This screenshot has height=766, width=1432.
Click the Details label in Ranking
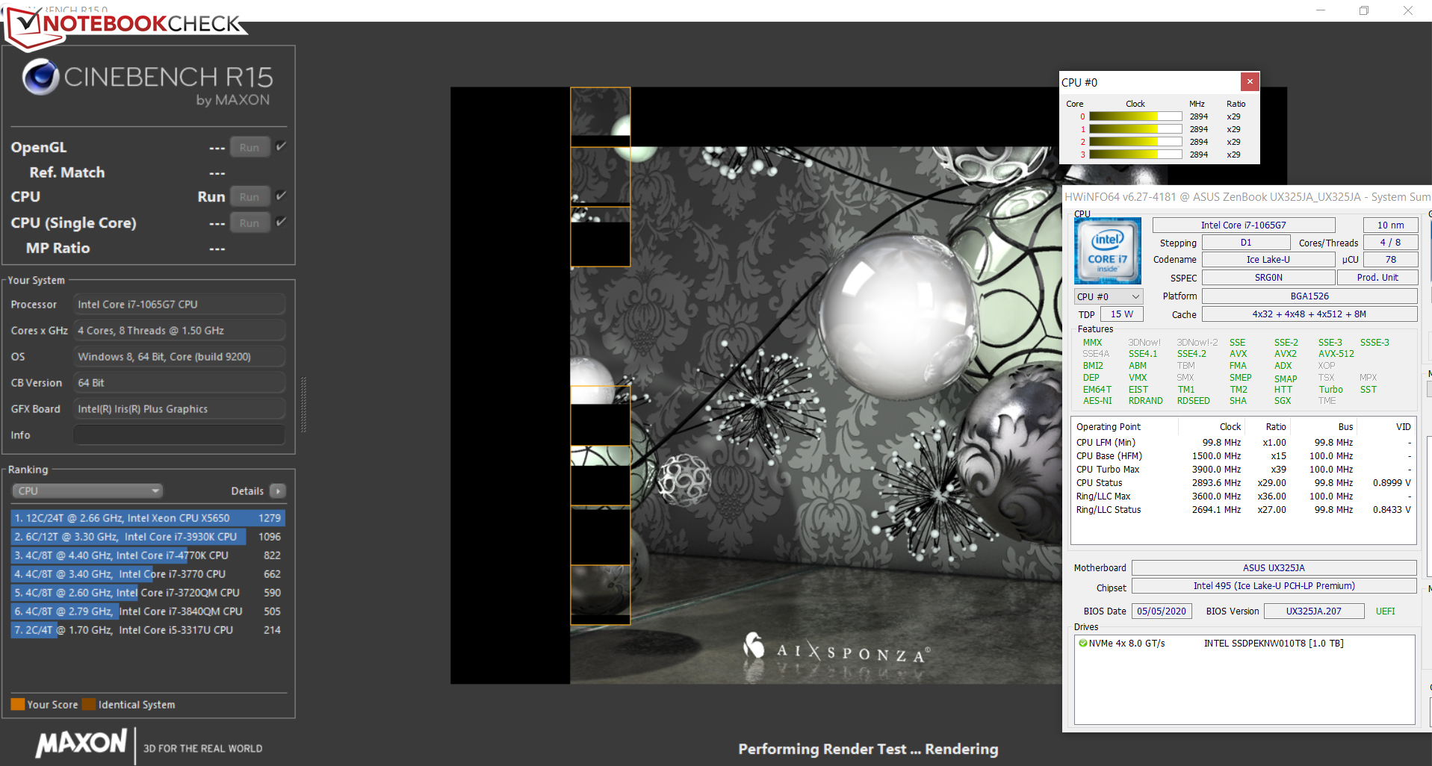tap(247, 491)
